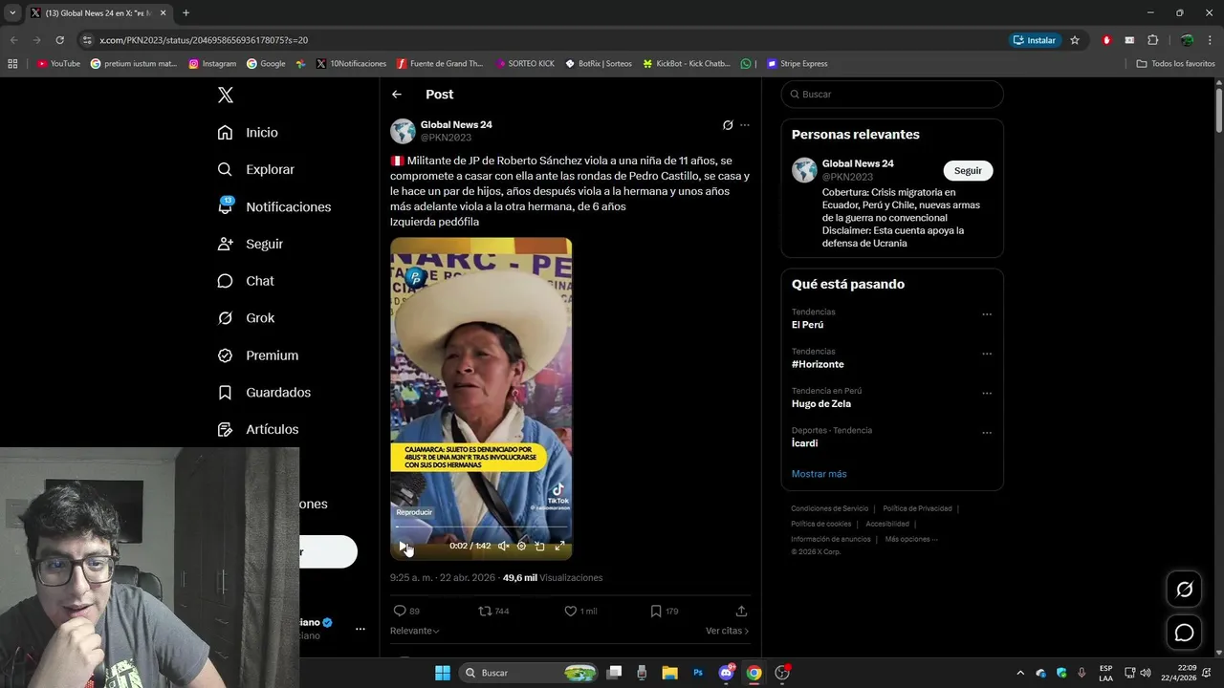The height and width of the screenshot is (688, 1224).
Task: Open the floating messages chat button
Action: pos(1184,633)
